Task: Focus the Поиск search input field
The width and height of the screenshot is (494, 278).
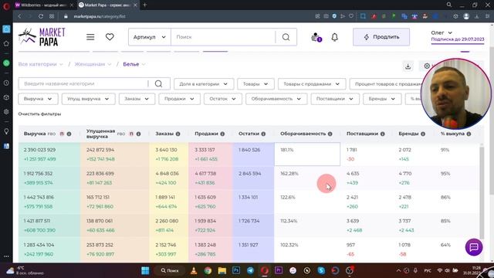Action: [x=223, y=37]
